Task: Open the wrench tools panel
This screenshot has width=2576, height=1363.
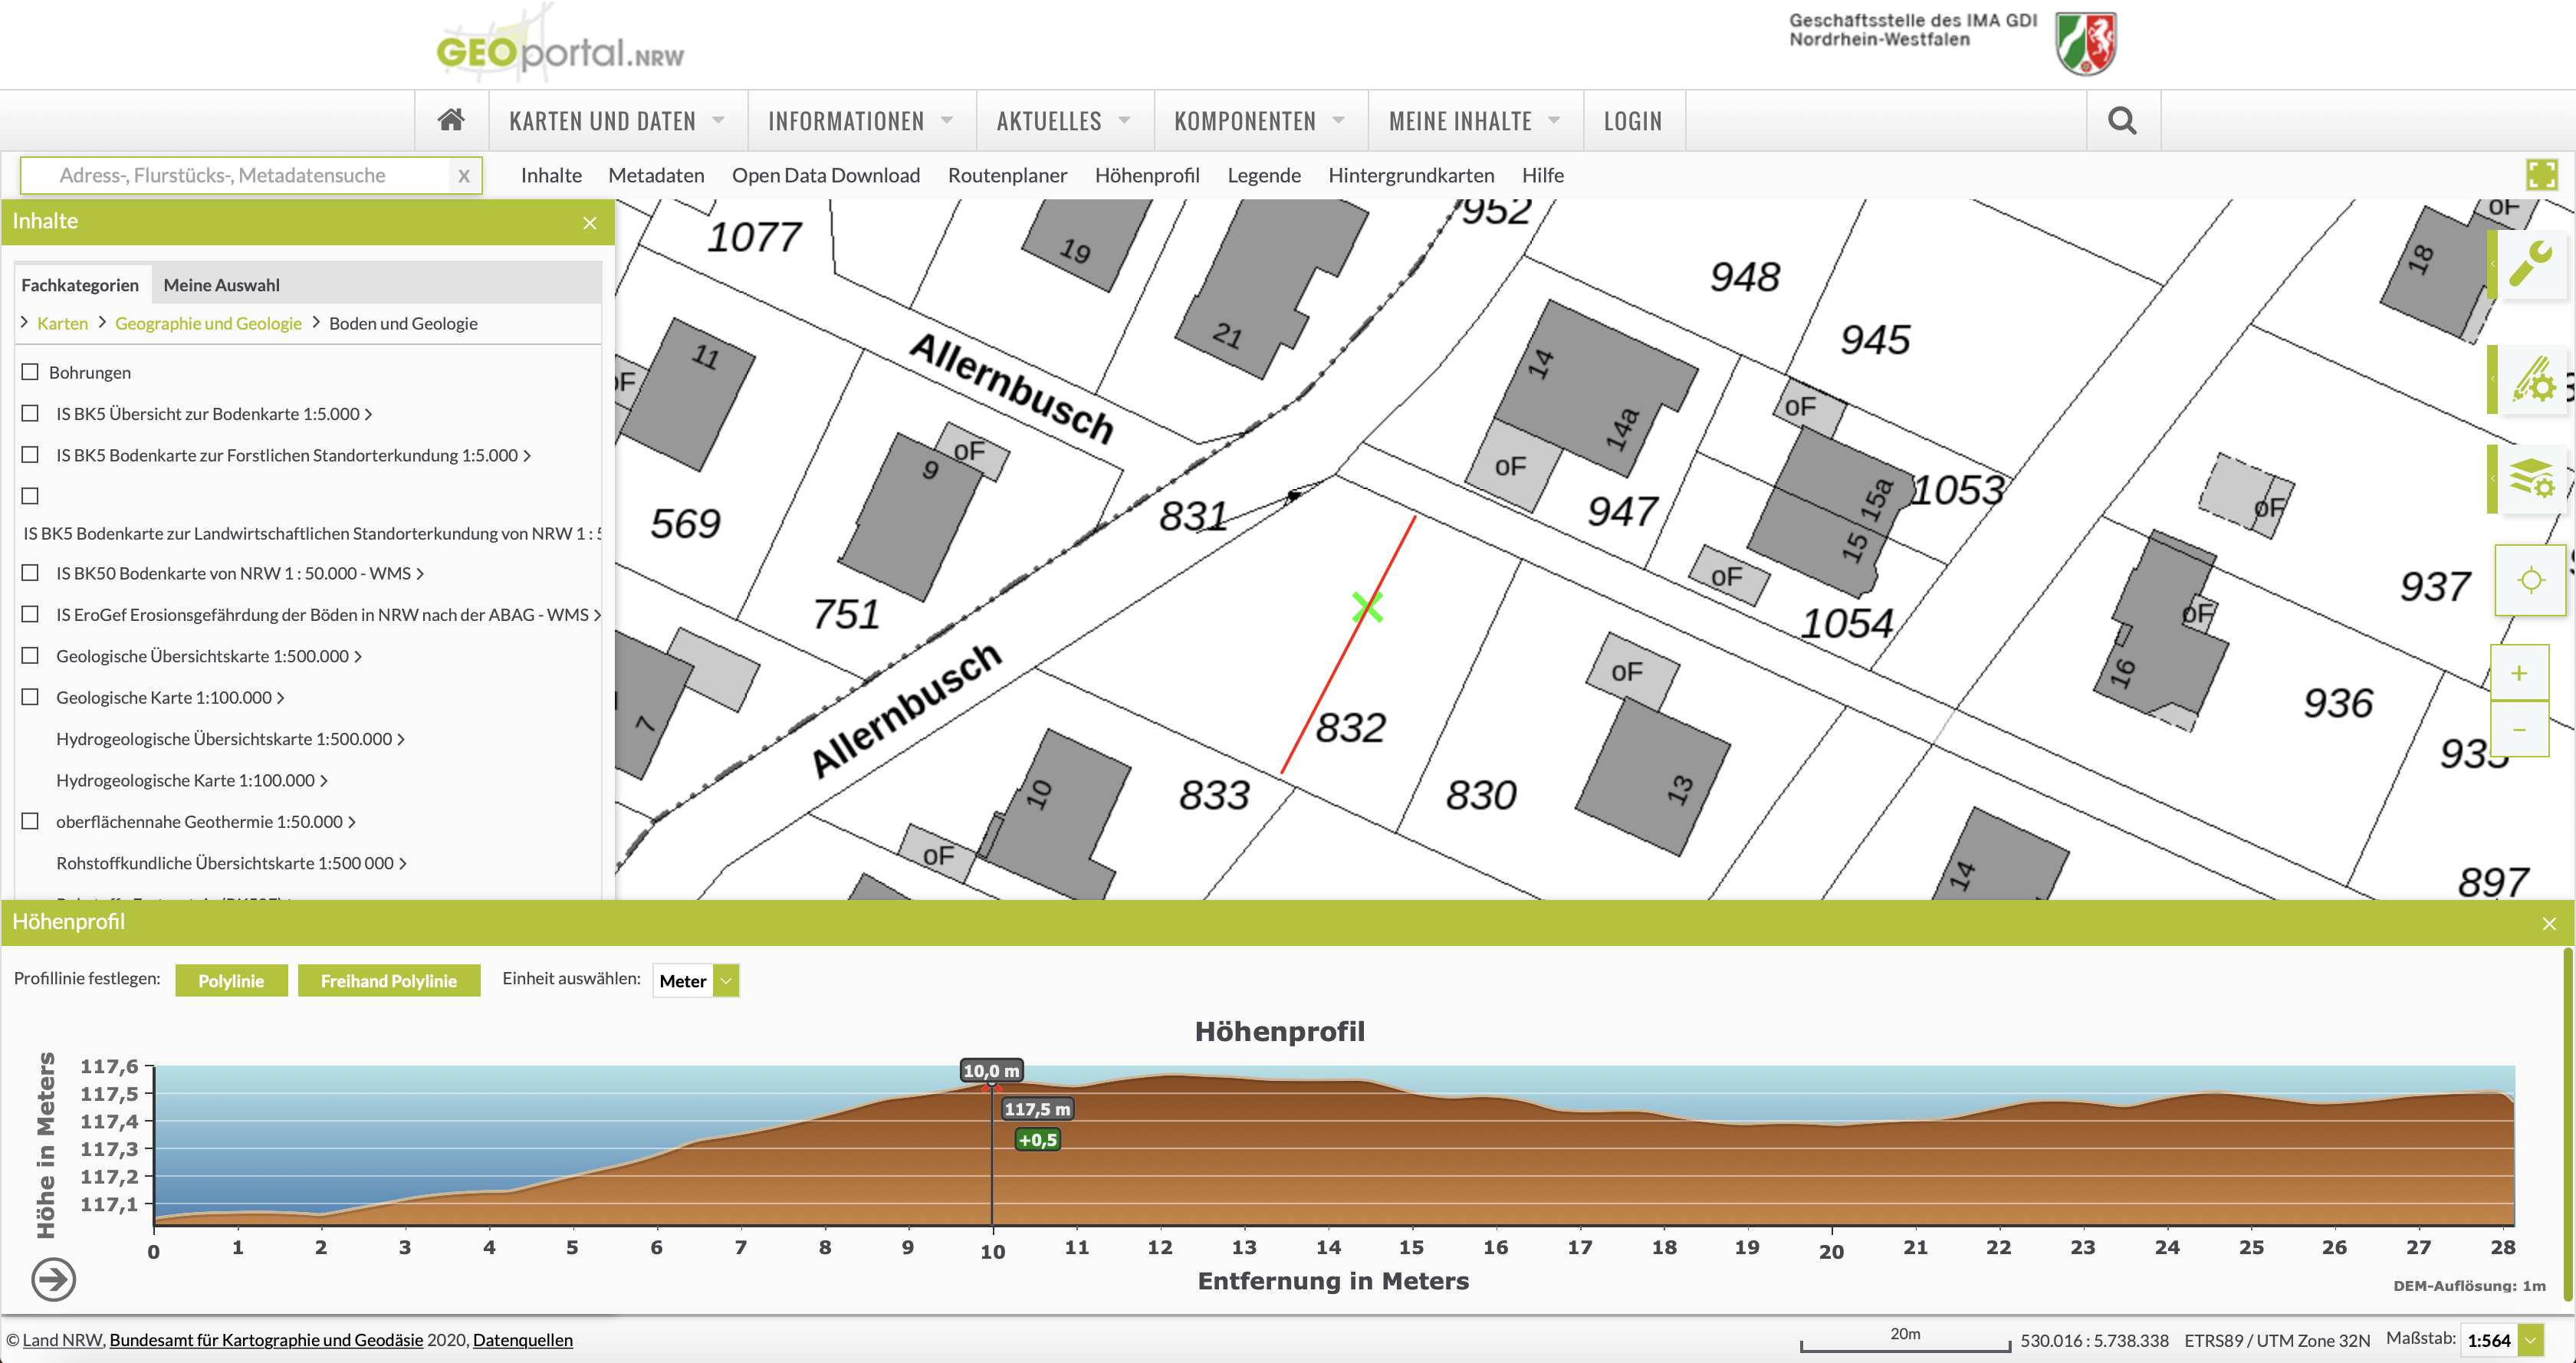Action: click(2532, 264)
